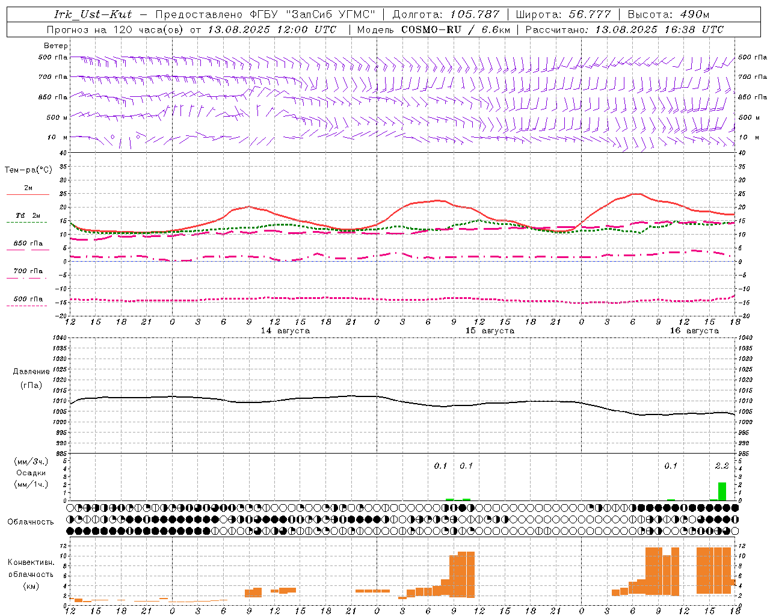Pick the solid red 2м legend line sample
This screenshot has height=616, width=770.
click(28, 195)
